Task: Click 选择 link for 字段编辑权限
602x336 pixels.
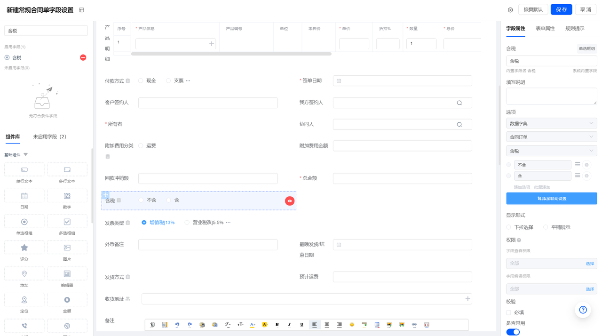Action: (590, 289)
